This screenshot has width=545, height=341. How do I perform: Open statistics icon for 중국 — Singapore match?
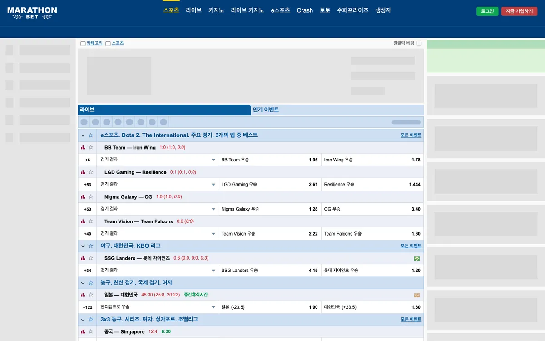tap(83, 331)
